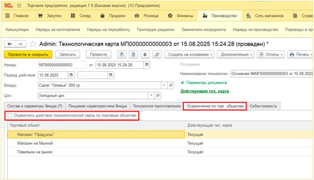314x180 pixels.
Task: Open the Цех item card icon
Action: click(158, 96)
